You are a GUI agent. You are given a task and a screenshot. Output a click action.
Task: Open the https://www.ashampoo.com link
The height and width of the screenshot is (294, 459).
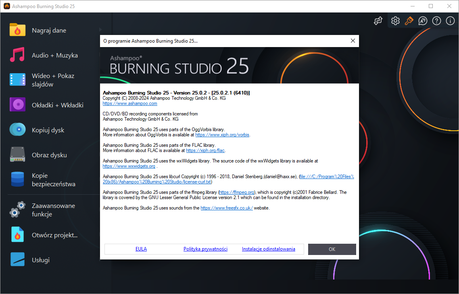click(x=130, y=103)
